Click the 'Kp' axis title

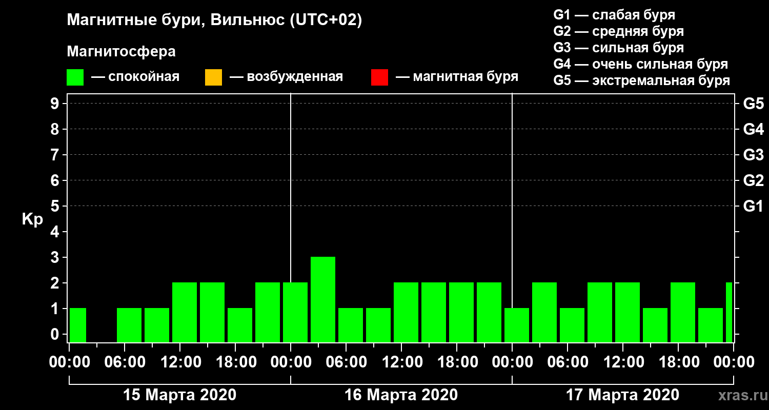[32, 219]
